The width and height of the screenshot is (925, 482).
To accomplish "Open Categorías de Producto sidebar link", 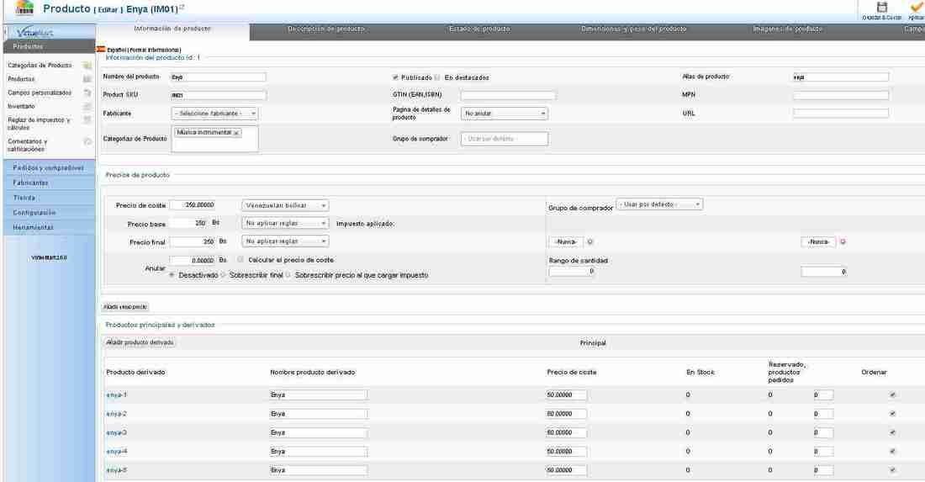I will tap(40, 66).
